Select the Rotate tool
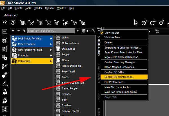The height and width of the screenshot is (116, 169). point(153,23)
